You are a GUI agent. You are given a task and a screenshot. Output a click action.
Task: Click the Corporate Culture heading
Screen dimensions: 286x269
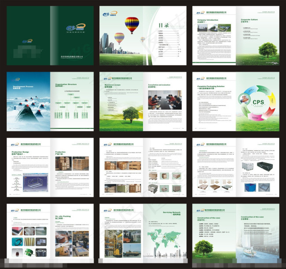pyautogui.click(x=249, y=19)
